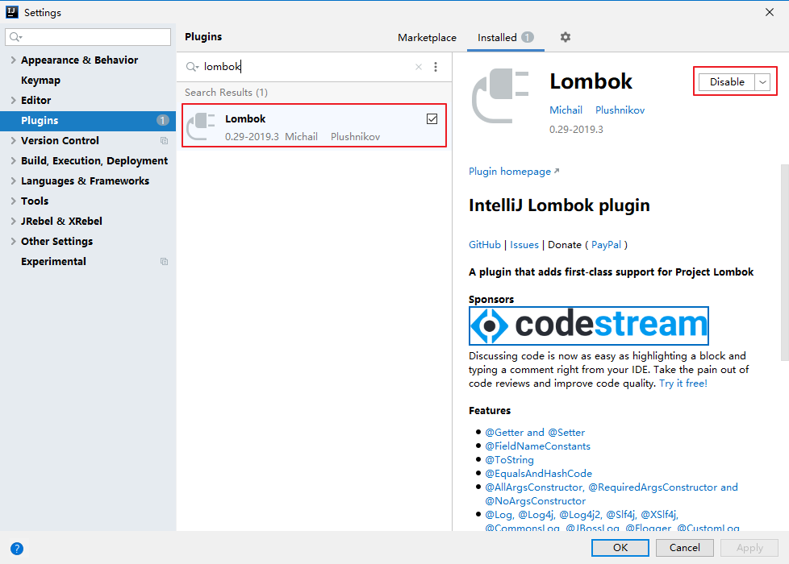This screenshot has width=789, height=564.
Task: Click the Help question mark icon
Action: coord(17,549)
